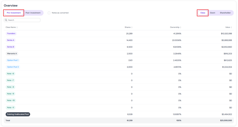Screen dimensions: 238x127
Task: Click the Value column header text
Action: point(228,28)
